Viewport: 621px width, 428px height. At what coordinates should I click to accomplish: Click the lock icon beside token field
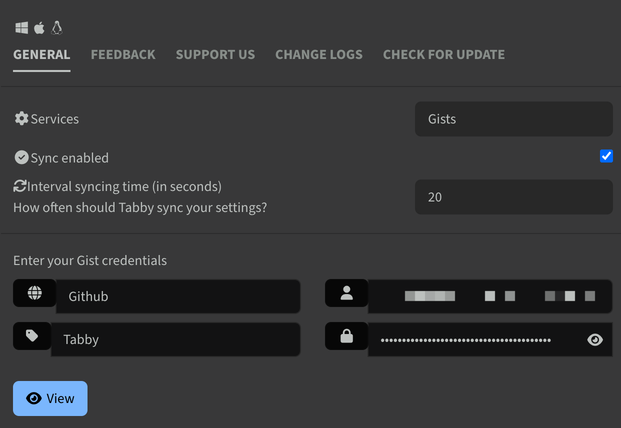tap(346, 336)
